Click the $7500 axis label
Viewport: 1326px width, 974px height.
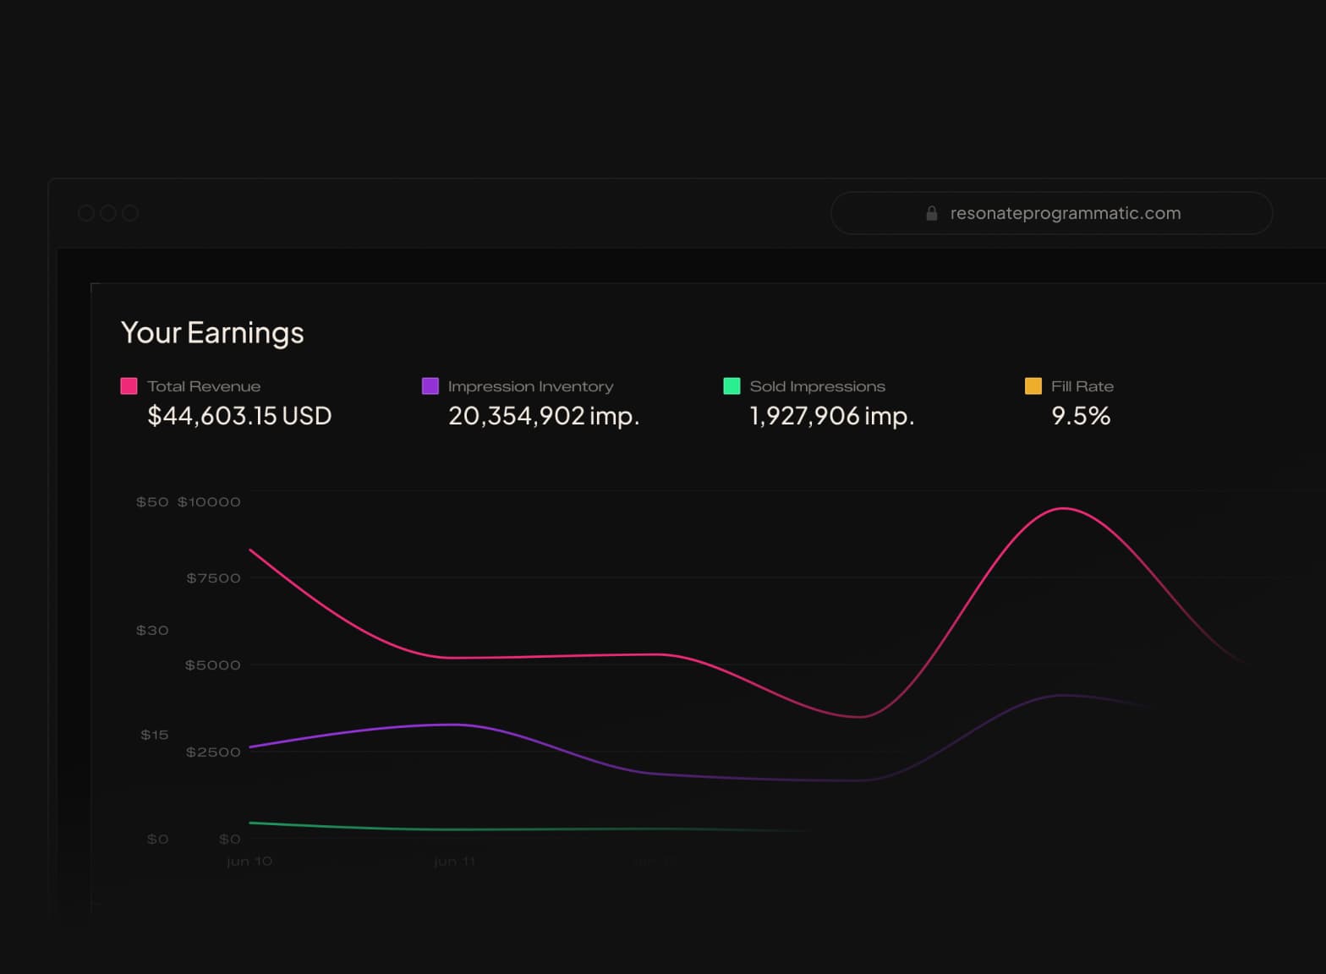click(x=213, y=578)
